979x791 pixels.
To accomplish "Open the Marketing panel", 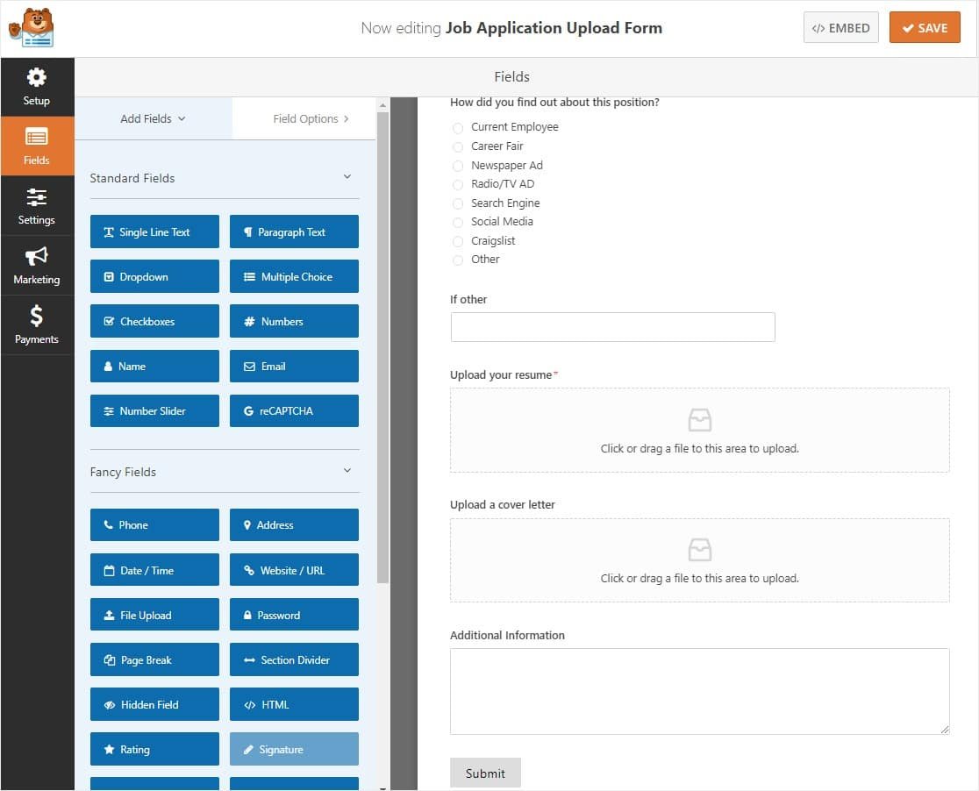I will pyautogui.click(x=37, y=265).
